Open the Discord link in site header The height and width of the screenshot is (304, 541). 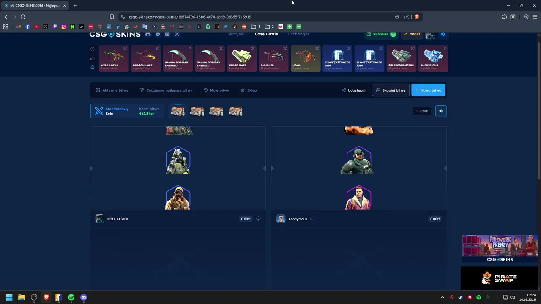pos(148,34)
